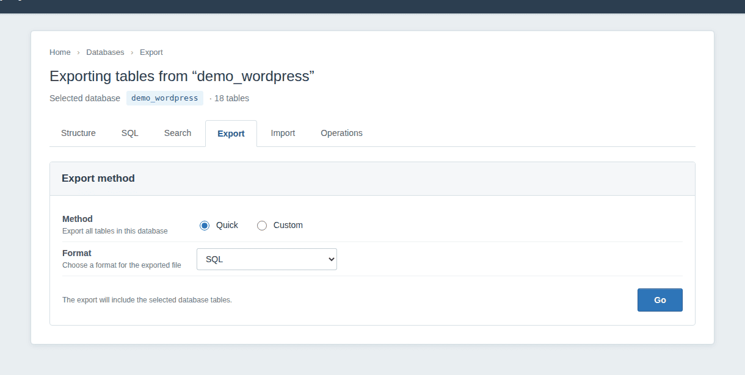
Task: Select the Quick export method radio button
Action: click(205, 226)
